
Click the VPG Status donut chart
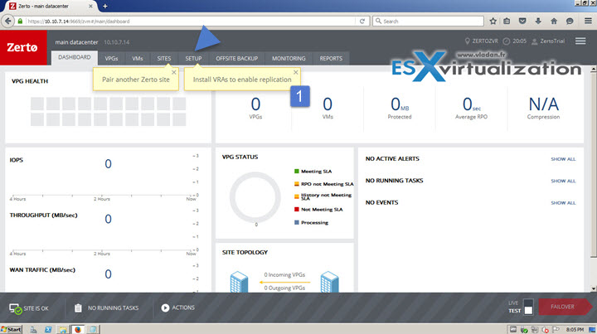(255, 197)
